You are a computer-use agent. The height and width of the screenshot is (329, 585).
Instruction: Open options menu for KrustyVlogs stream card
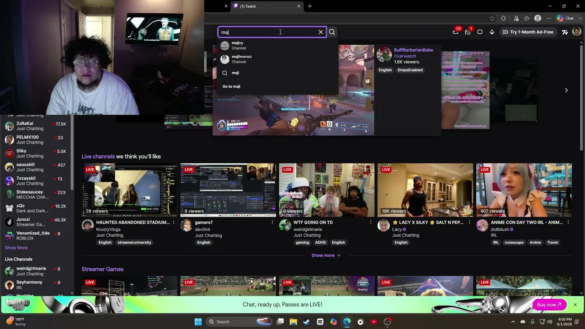174,223
